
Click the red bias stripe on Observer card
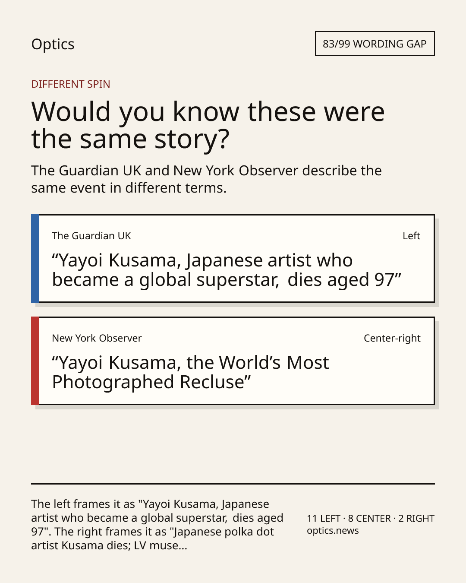pos(35,361)
